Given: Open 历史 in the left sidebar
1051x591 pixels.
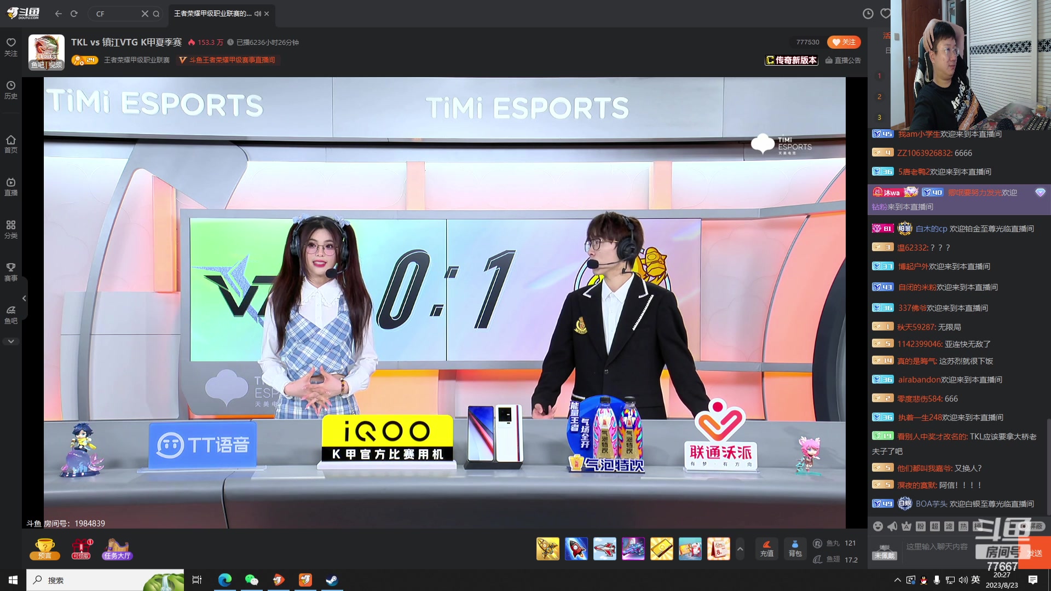Looking at the screenshot, I should [x=11, y=90].
